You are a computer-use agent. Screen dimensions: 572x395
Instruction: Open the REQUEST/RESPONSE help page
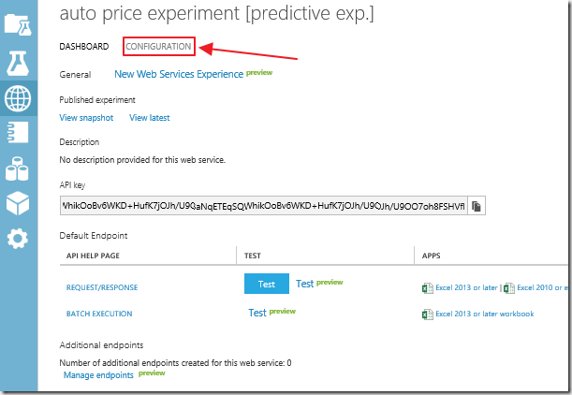click(x=102, y=287)
